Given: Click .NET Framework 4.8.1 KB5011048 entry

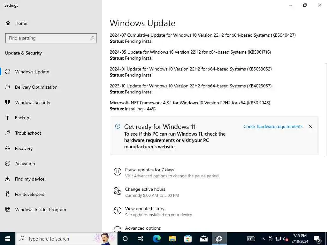Looking at the screenshot, I should coord(190,103).
